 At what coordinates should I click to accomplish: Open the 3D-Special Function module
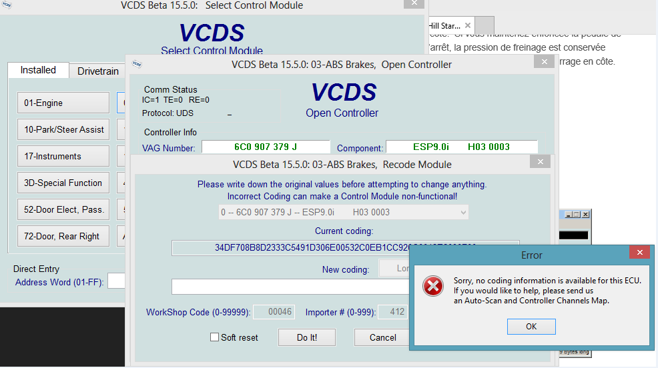(x=63, y=183)
